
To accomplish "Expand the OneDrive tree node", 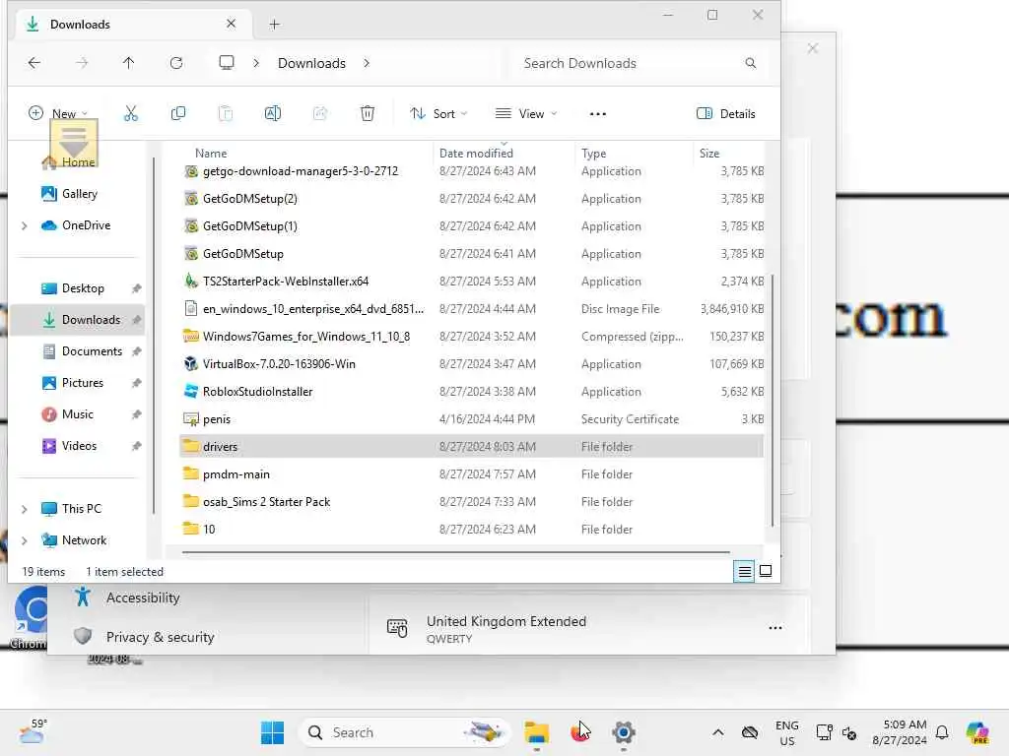I will 25,225.
